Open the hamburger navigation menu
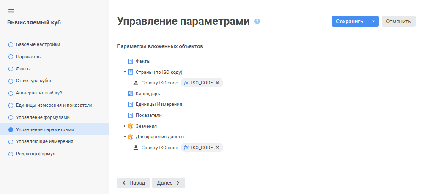Viewport: 424px width, 194px height. pos(11,11)
